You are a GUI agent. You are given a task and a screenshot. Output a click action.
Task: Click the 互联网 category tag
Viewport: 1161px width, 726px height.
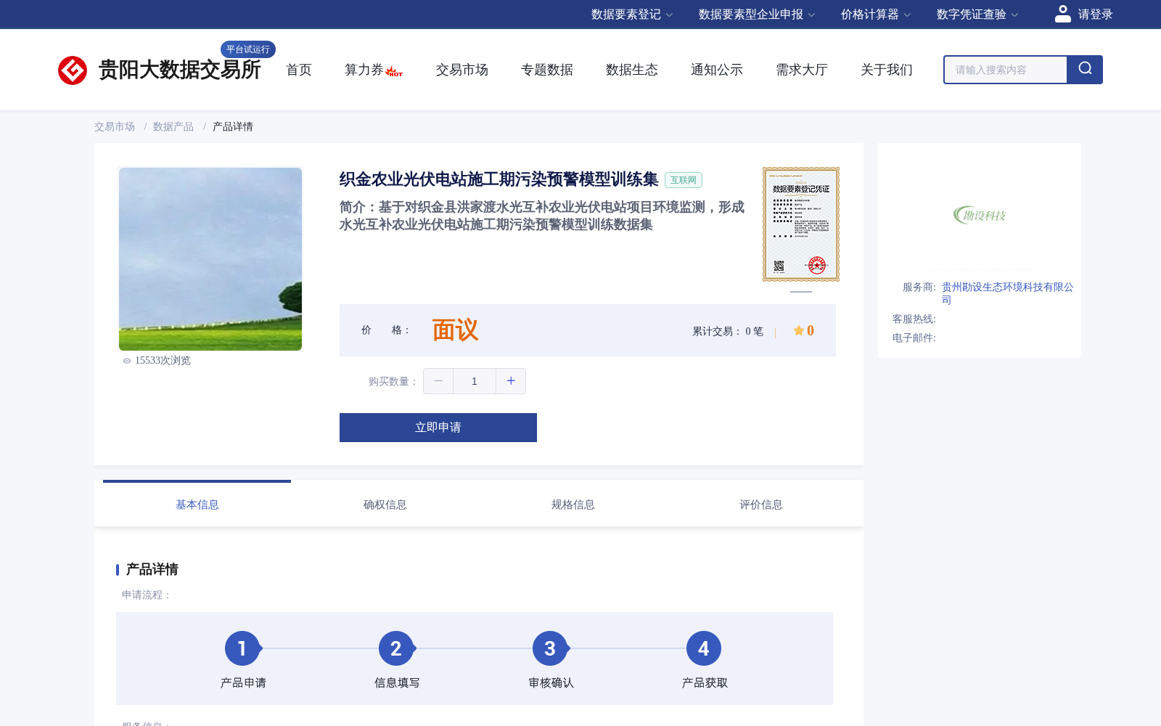pos(684,180)
